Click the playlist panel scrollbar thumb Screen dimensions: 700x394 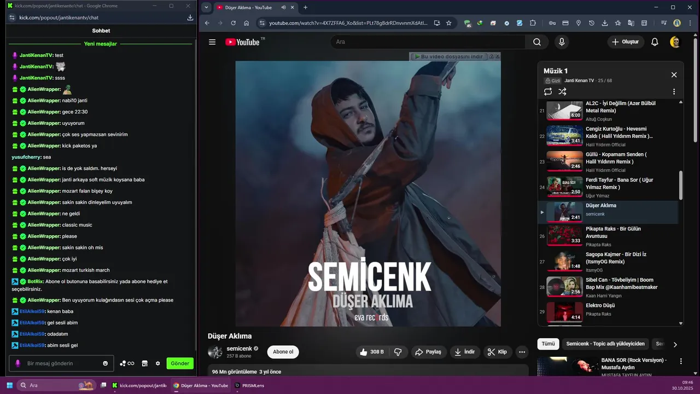681,186
